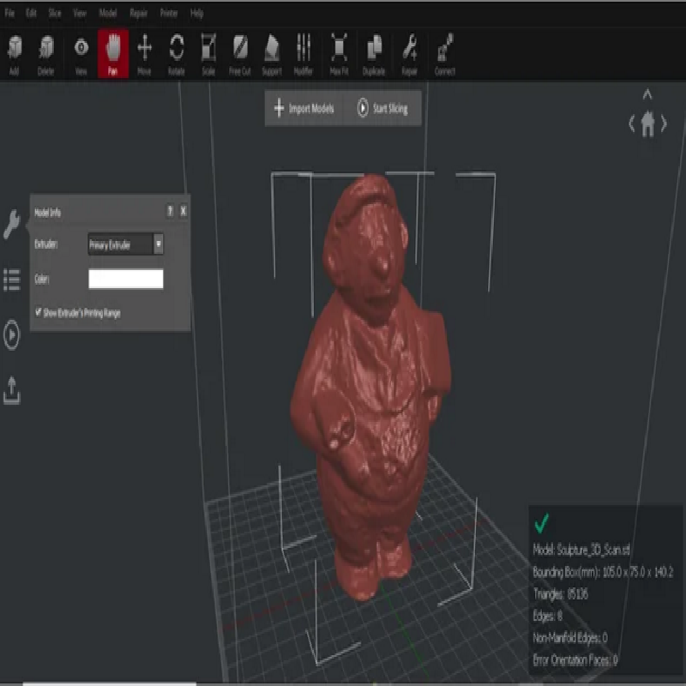Click the Import Models button
Screen dimensions: 686x686
pyautogui.click(x=304, y=109)
